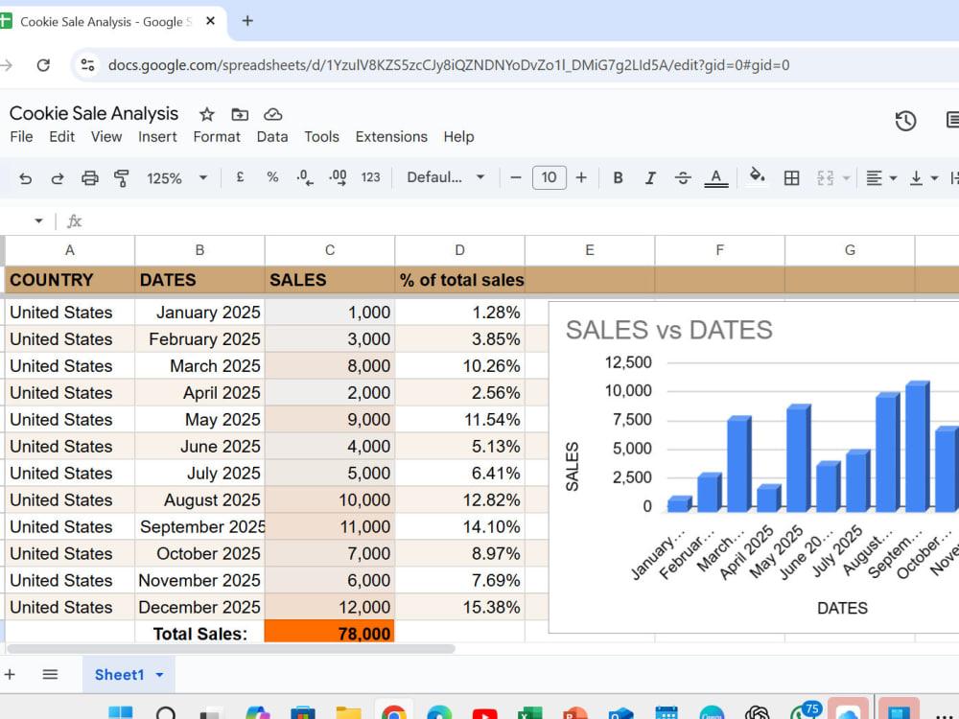Open Excel from the taskbar
The image size is (959, 719).
(x=529, y=713)
